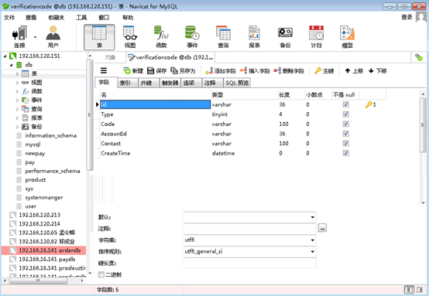Toggle Not Null checkbox for Id field
The height and width of the screenshot is (296, 429).
coord(346,104)
